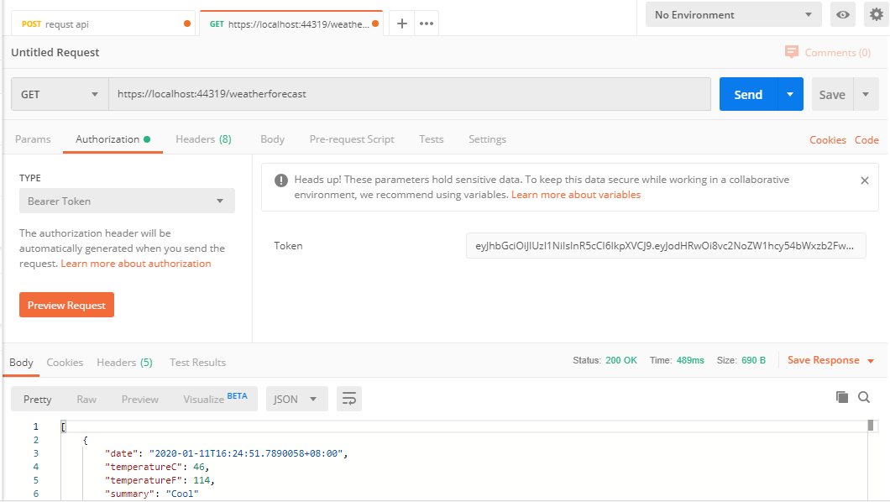Dismiss the Heads up warning banner
This screenshot has height=502, width=890.
point(865,180)
